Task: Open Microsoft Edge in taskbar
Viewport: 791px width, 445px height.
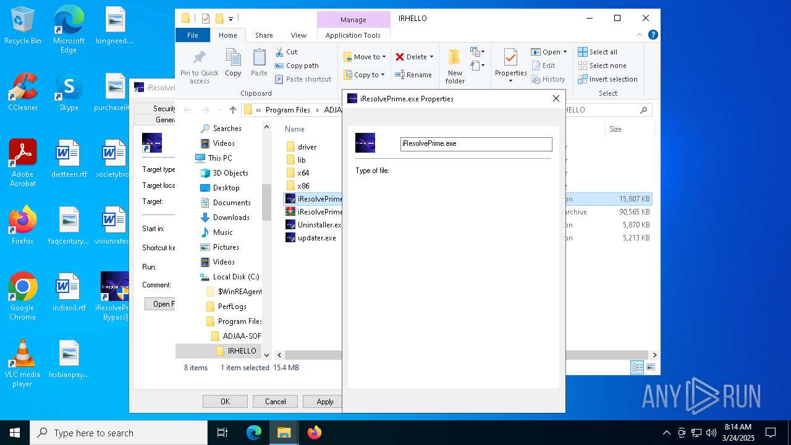Action: (x=254, y=433)
